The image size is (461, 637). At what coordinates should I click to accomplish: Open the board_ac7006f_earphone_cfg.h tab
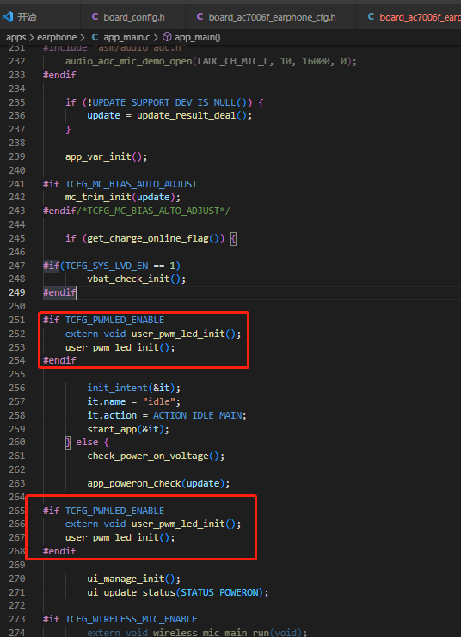(271, 17)
